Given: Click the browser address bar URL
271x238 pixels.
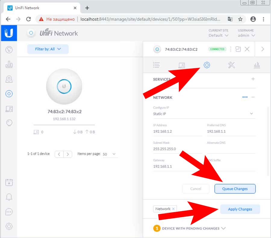Looking at the screenshot, I should (x=150, y=19).
